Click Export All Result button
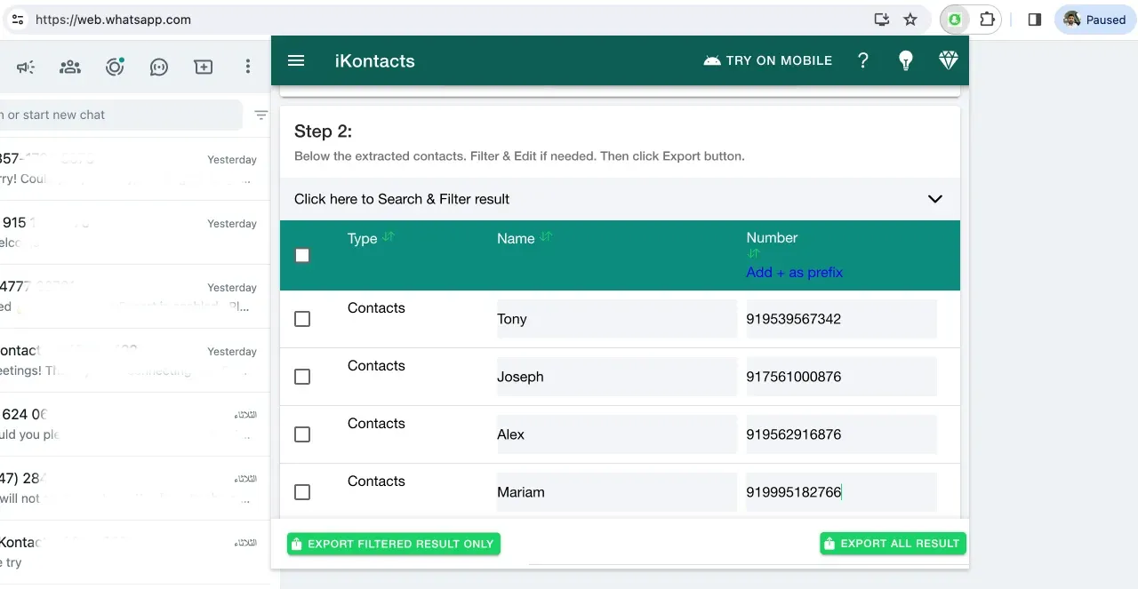Screen dimensions: 1138x589 [893, 543]
